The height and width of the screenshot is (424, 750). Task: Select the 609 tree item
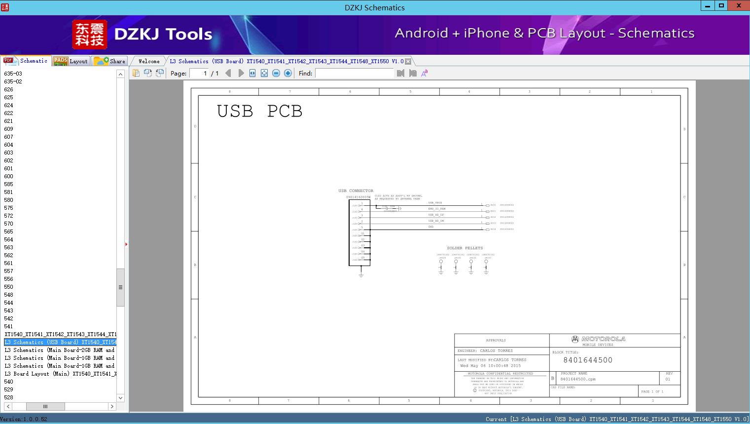point(8,129)
